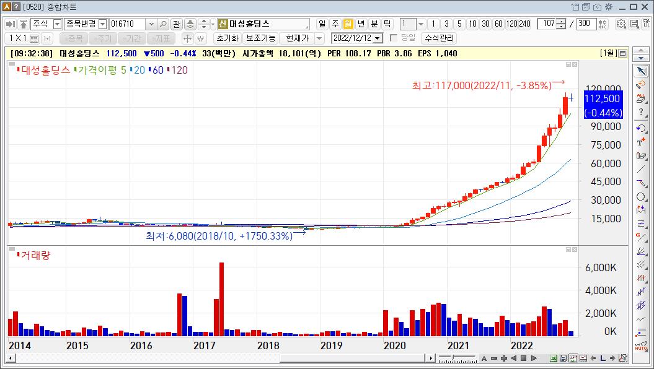654x369 pixels.
Task: Select interval preset 240
Action: [524, 24]
